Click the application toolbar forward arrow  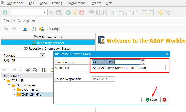pos(14,29)
